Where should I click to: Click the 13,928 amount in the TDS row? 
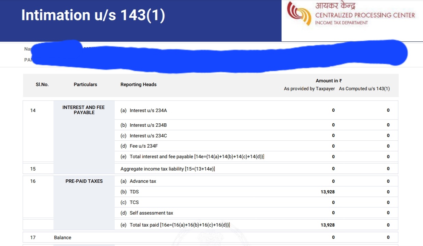pyautogui.click(x=328, y=192)
